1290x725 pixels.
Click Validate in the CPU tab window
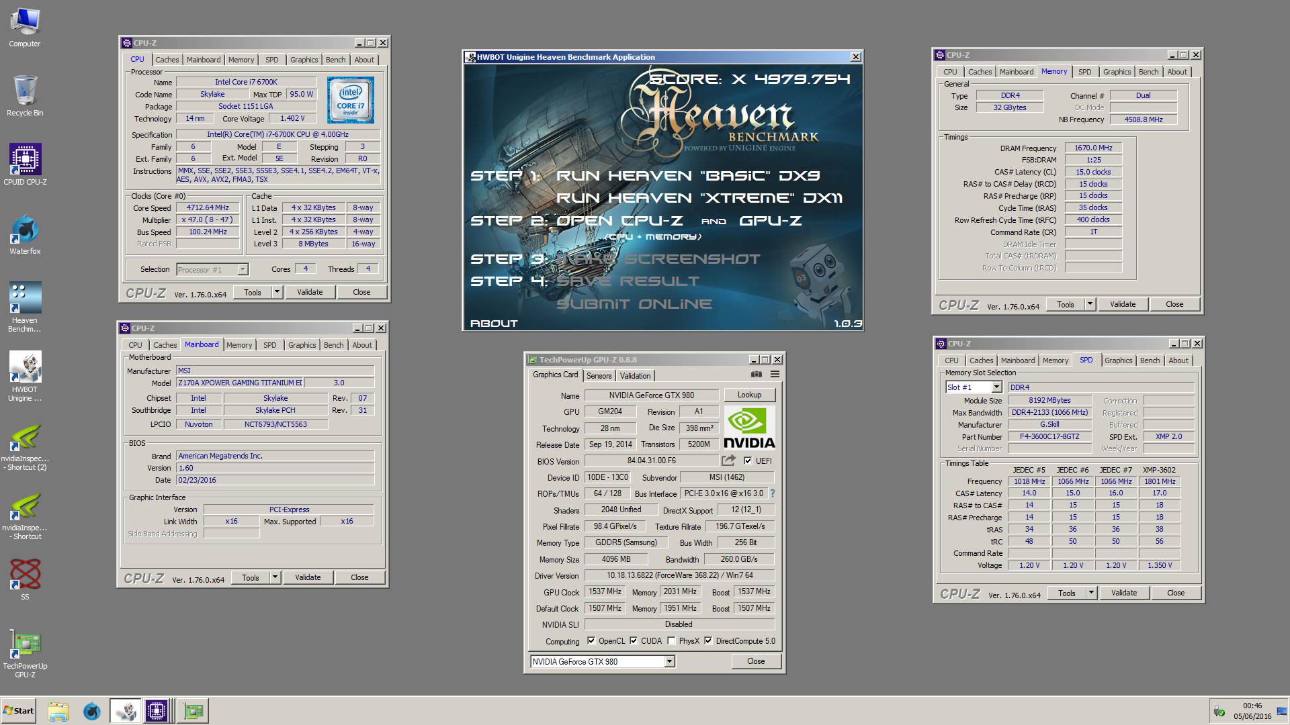click(310, 292)
